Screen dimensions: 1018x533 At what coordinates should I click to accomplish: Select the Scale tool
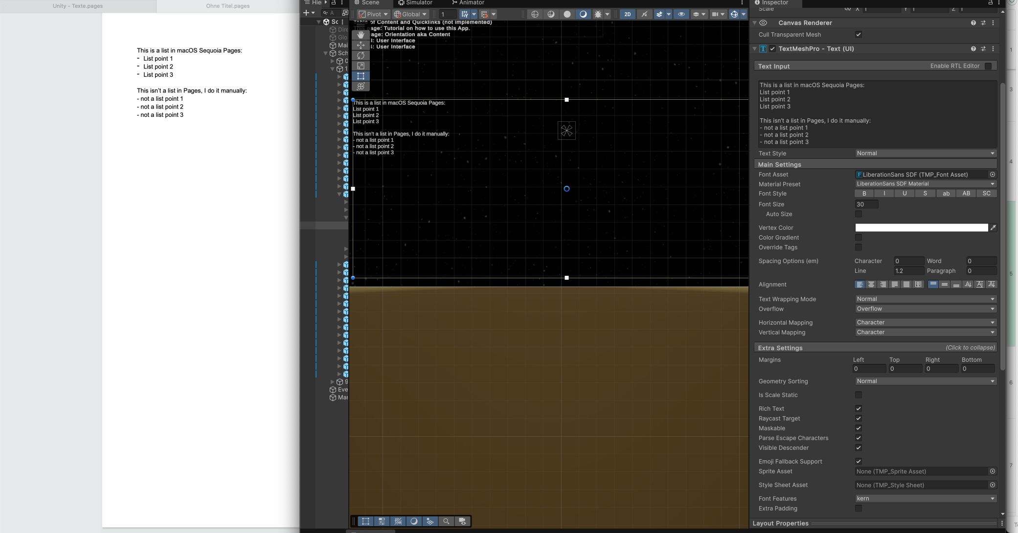point(361,66)
